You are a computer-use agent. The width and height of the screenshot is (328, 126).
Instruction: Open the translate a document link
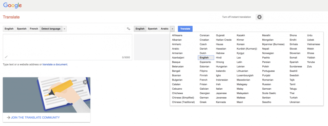click(x=55, y=65)
